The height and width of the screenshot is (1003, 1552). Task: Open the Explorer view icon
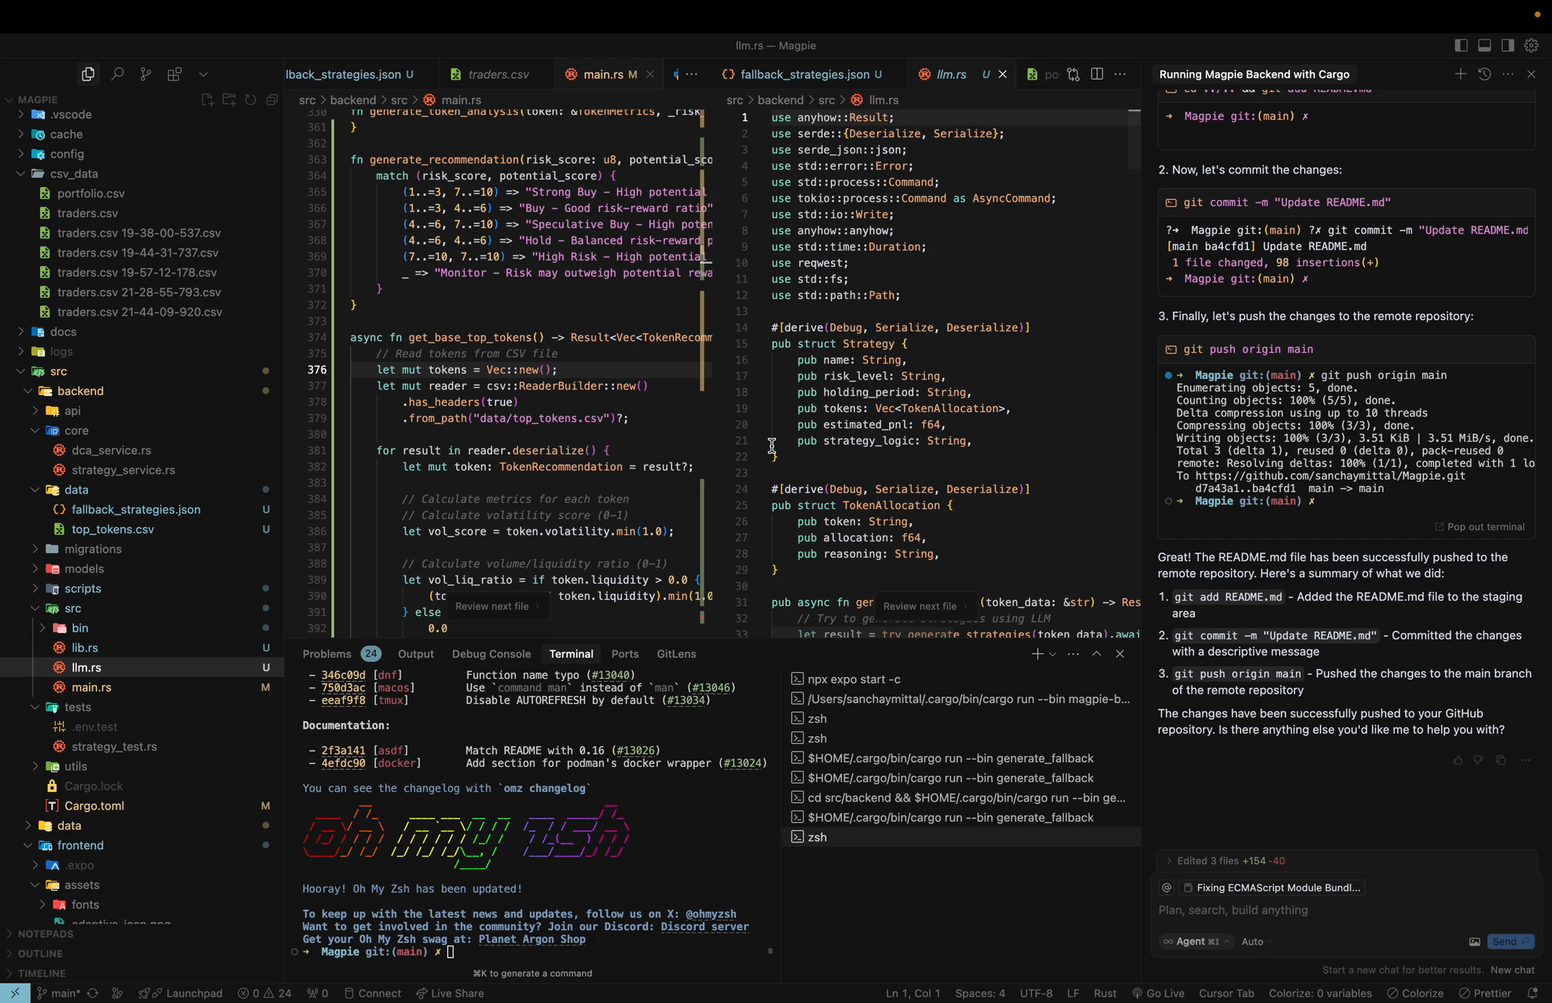88,74
